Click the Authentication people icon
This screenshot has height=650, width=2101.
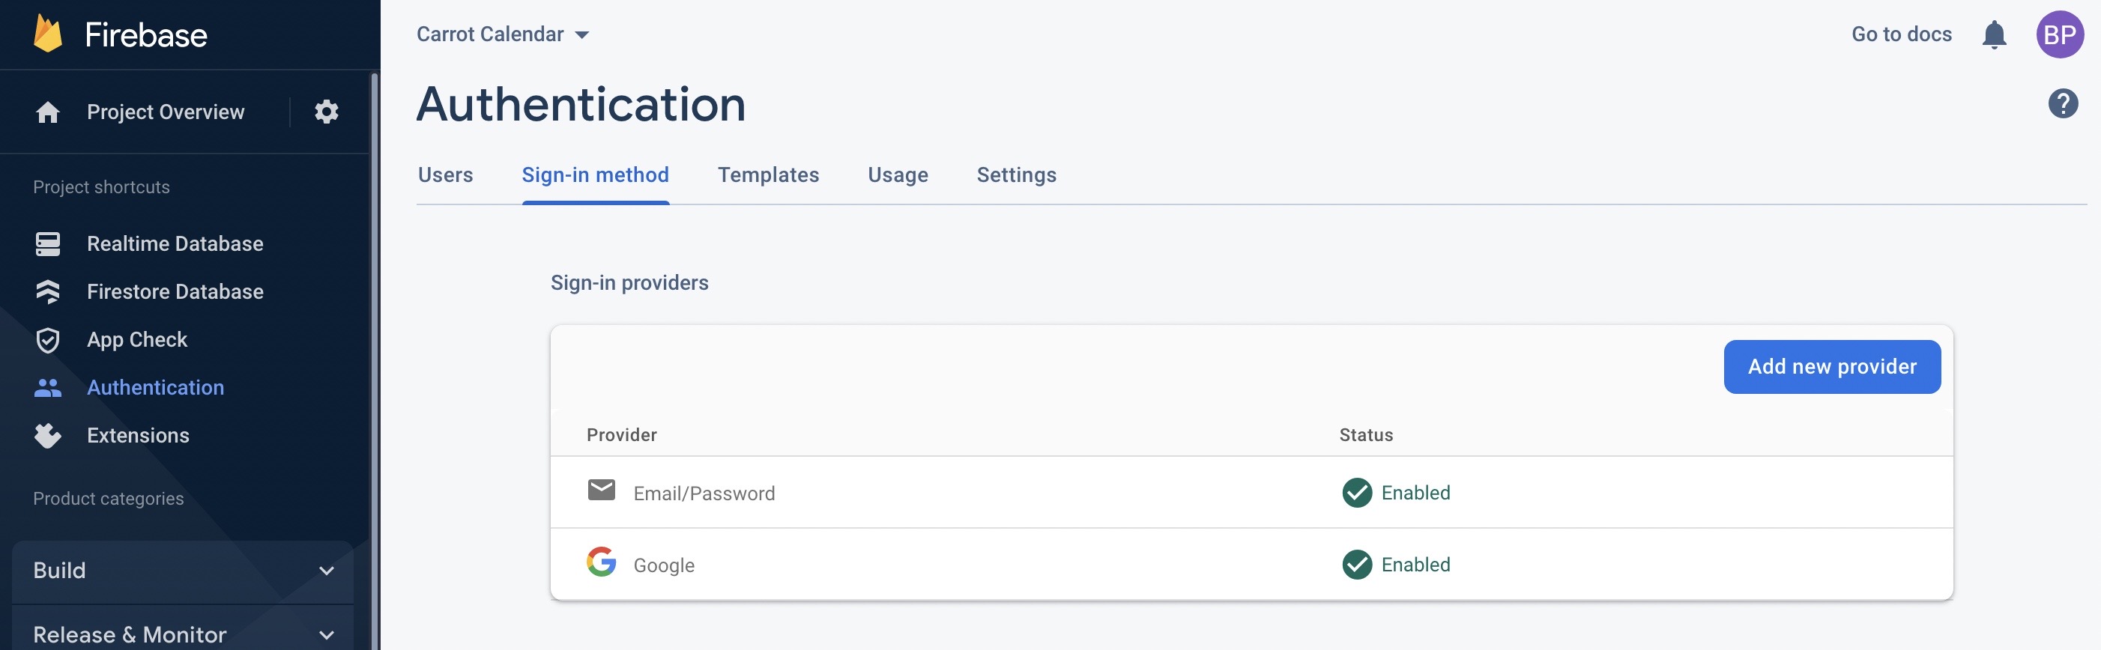[48, 388]
